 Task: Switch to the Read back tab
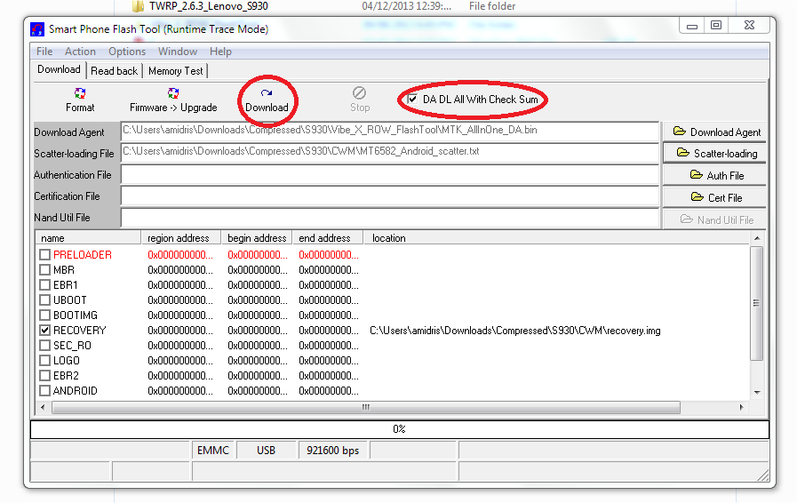115,71
